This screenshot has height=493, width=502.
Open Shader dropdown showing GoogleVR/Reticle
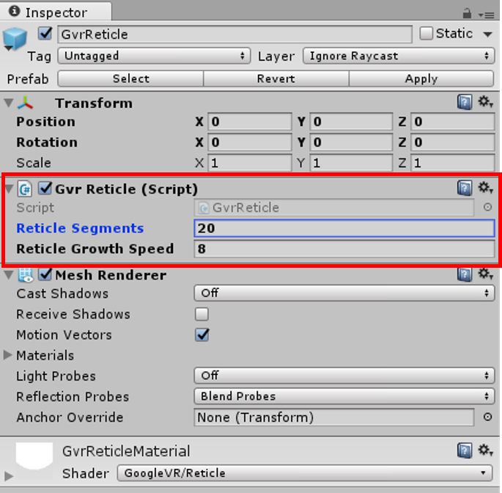point(304,473)
